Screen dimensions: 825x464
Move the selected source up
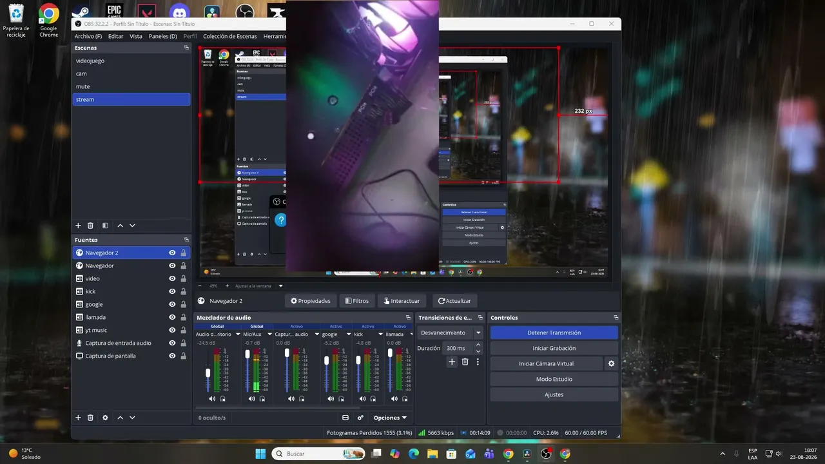coord(120,418)
